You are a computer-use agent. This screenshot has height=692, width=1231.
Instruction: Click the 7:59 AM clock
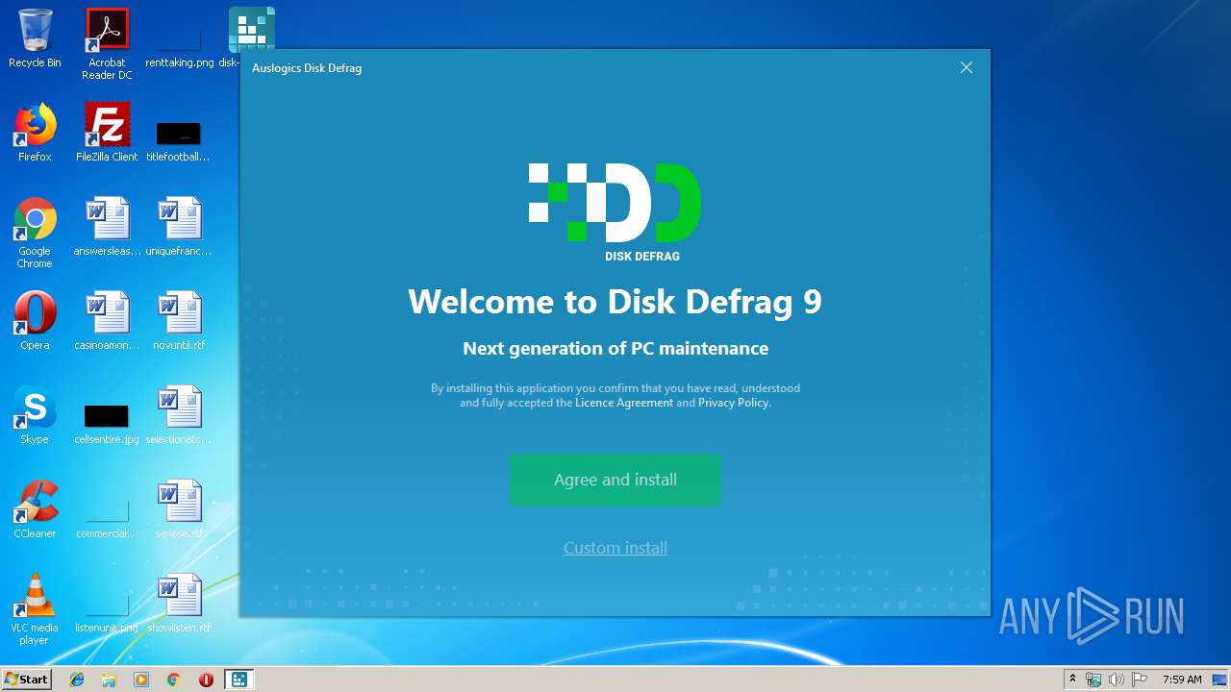(1182, 680)
